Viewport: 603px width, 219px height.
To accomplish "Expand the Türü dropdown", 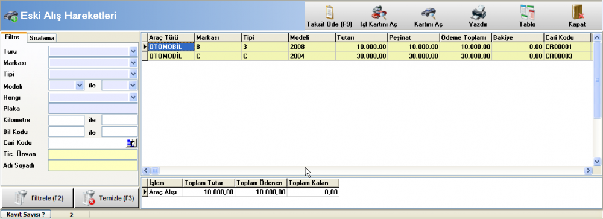I will [133, 51].
